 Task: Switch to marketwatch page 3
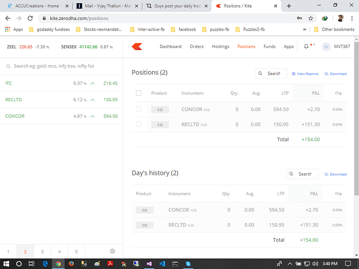click(x=43, y=251)
